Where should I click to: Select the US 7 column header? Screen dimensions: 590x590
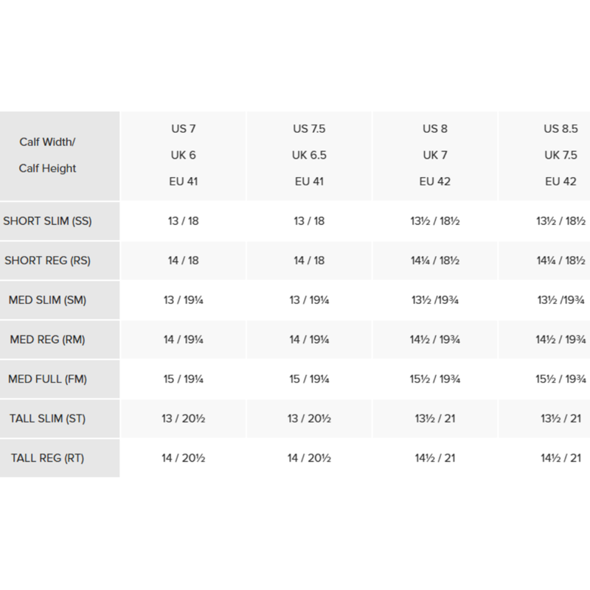(183, 156)
